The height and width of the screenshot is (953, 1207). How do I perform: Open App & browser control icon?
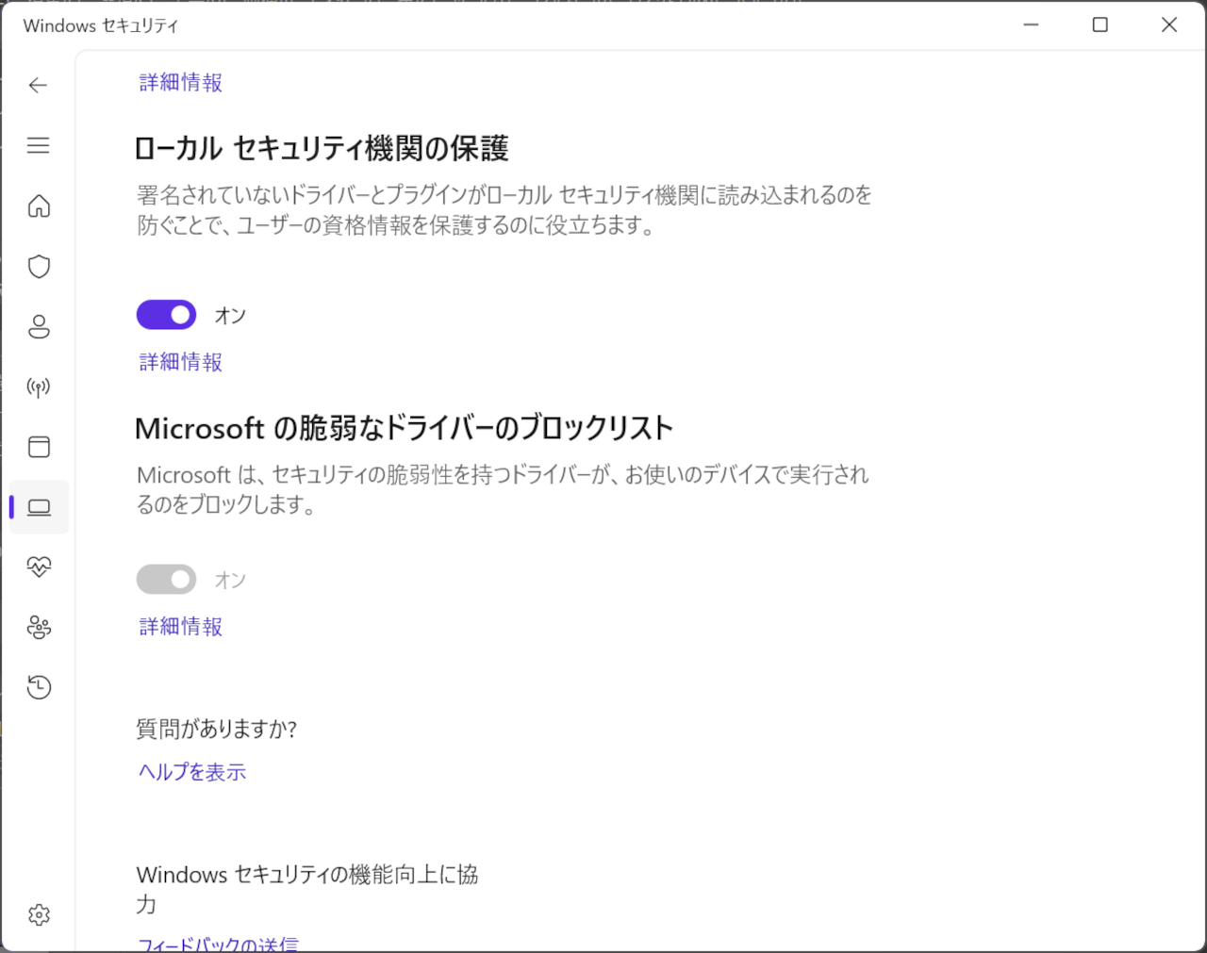[39, 447]
